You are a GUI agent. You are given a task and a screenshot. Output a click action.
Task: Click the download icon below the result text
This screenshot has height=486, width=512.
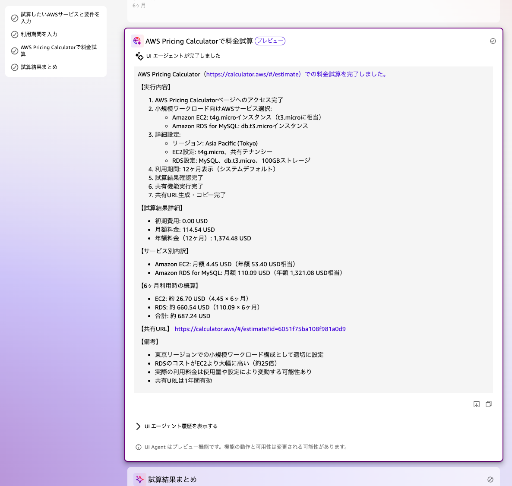pyautogui.click(x=477, y=404)
